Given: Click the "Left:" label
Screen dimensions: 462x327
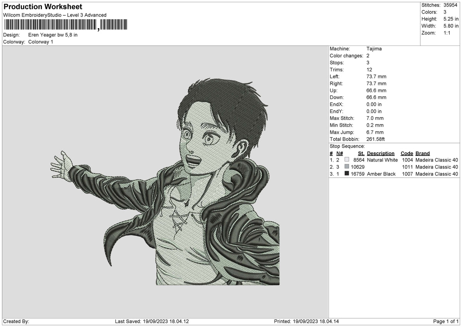Looking at the screenshot, I should coord(335,77).
